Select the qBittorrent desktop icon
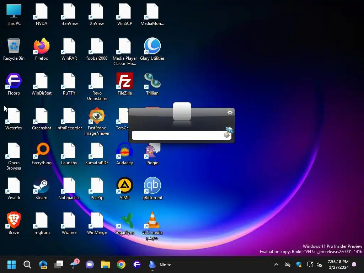Screen dimensions: 364x273 click(x=152, y=189)
